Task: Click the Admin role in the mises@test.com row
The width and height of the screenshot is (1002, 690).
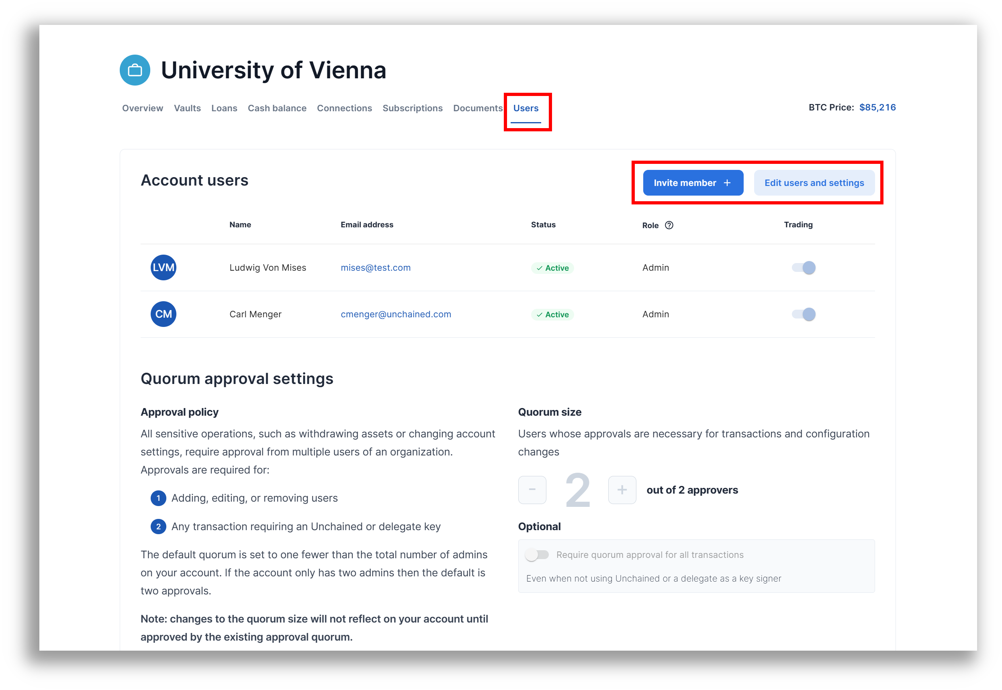Action: (655, 267)
